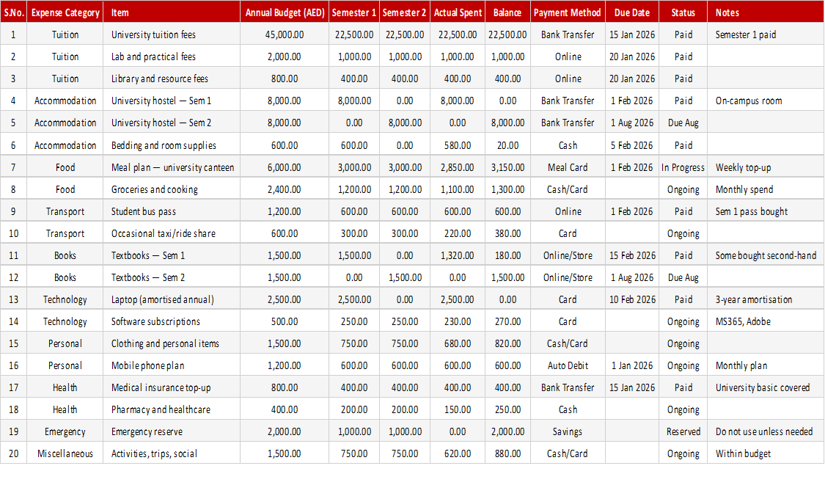This screenshot has height=485, width=825.
Task: Select Do not use unless needed note
Action: click(764, 432)
